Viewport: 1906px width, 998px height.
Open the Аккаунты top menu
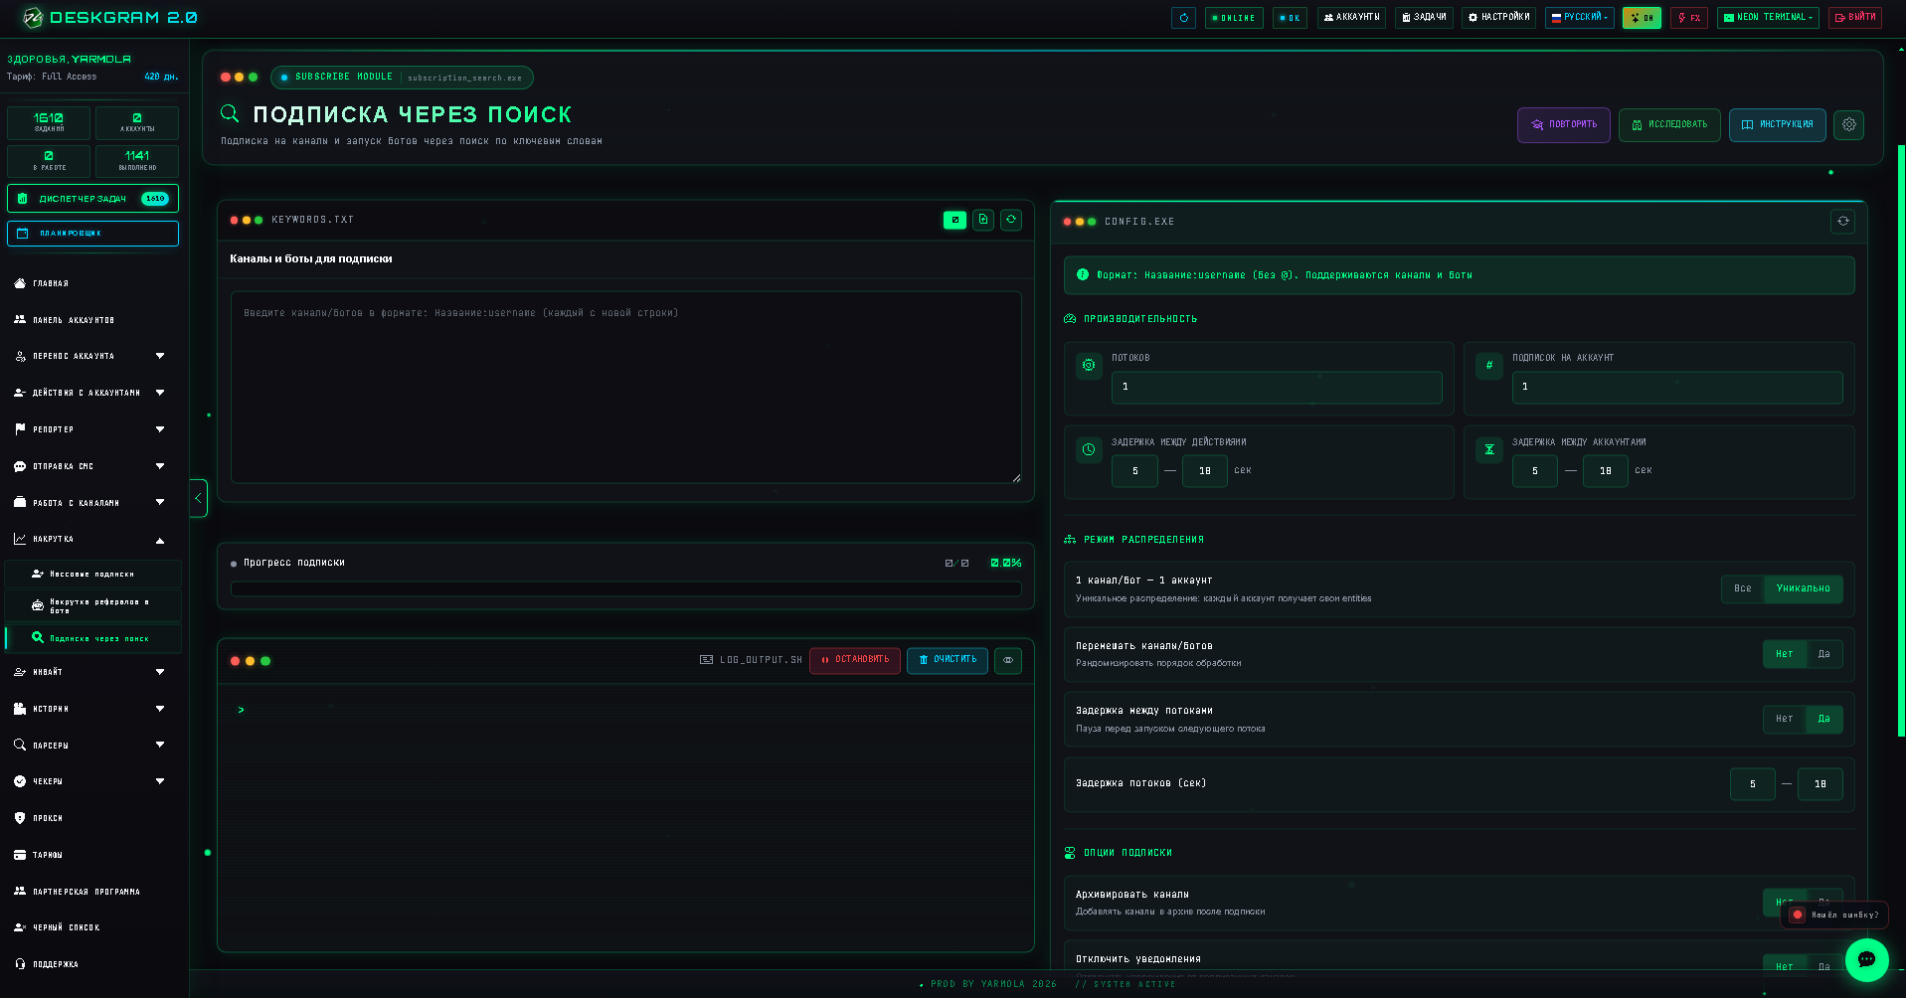1351,18
